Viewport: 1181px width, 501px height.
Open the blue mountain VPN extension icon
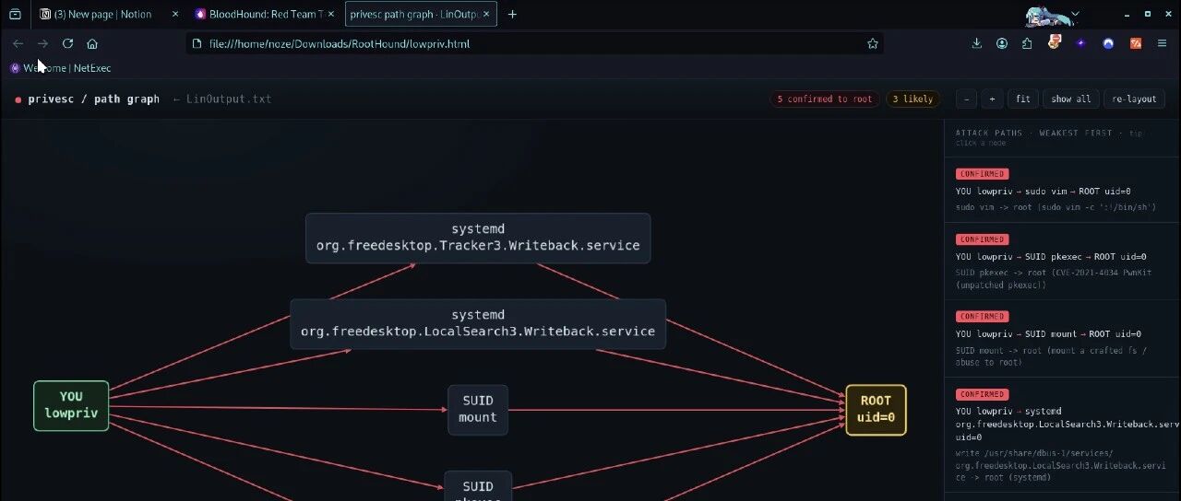click(1109, 43)
